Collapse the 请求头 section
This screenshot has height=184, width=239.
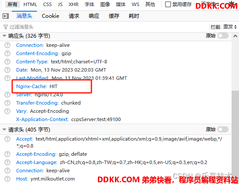[4, 130]
